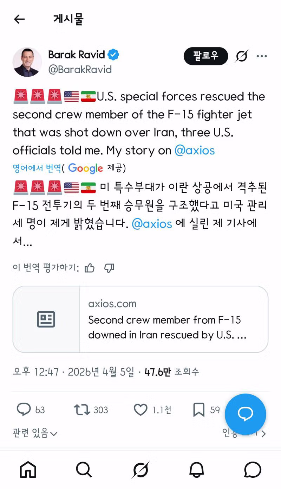Open the reply icon on the post
The height and width of the screenshot is (489, 281).
[24, 409]
